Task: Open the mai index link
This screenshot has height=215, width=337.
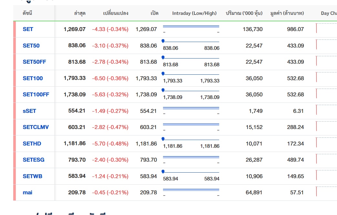Action: tap(27, 192)
